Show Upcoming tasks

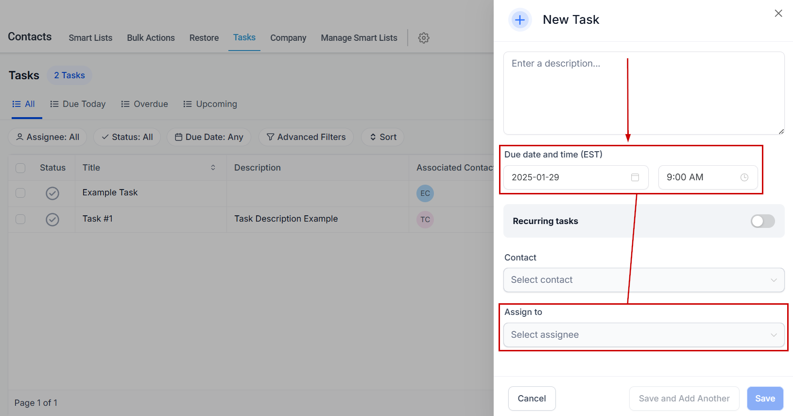click(210, 104)
